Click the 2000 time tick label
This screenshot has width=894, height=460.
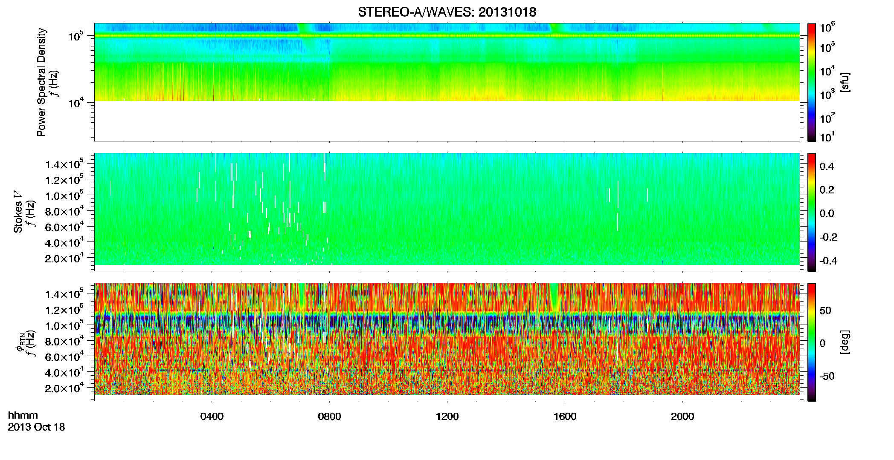pyautogui.click(x=683, y=417)
